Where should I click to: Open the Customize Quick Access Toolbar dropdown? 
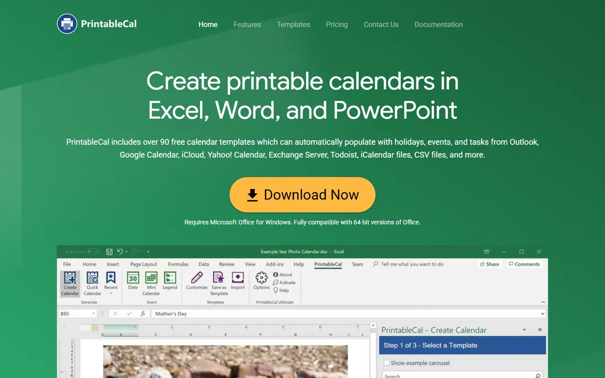[x=148, y=252]
